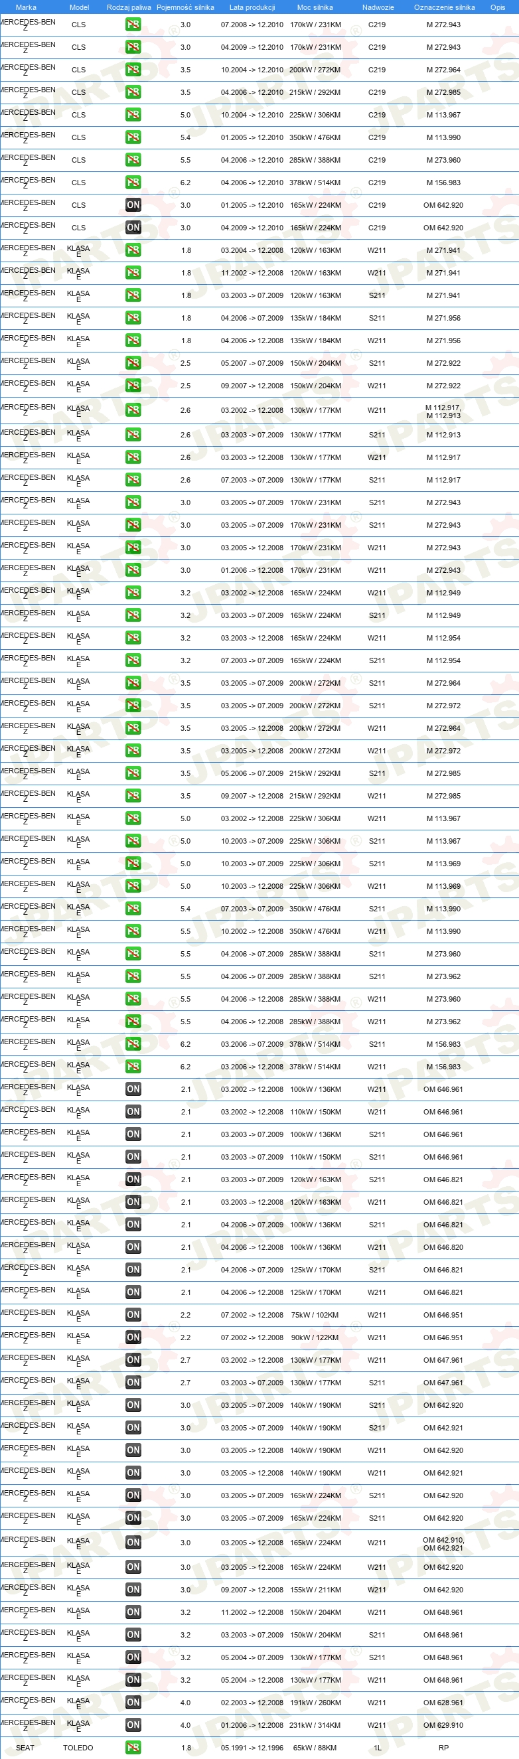Click the Oznaczenie silnika column header
This screenshot has height=1759, width=519.
pos(444,7)
